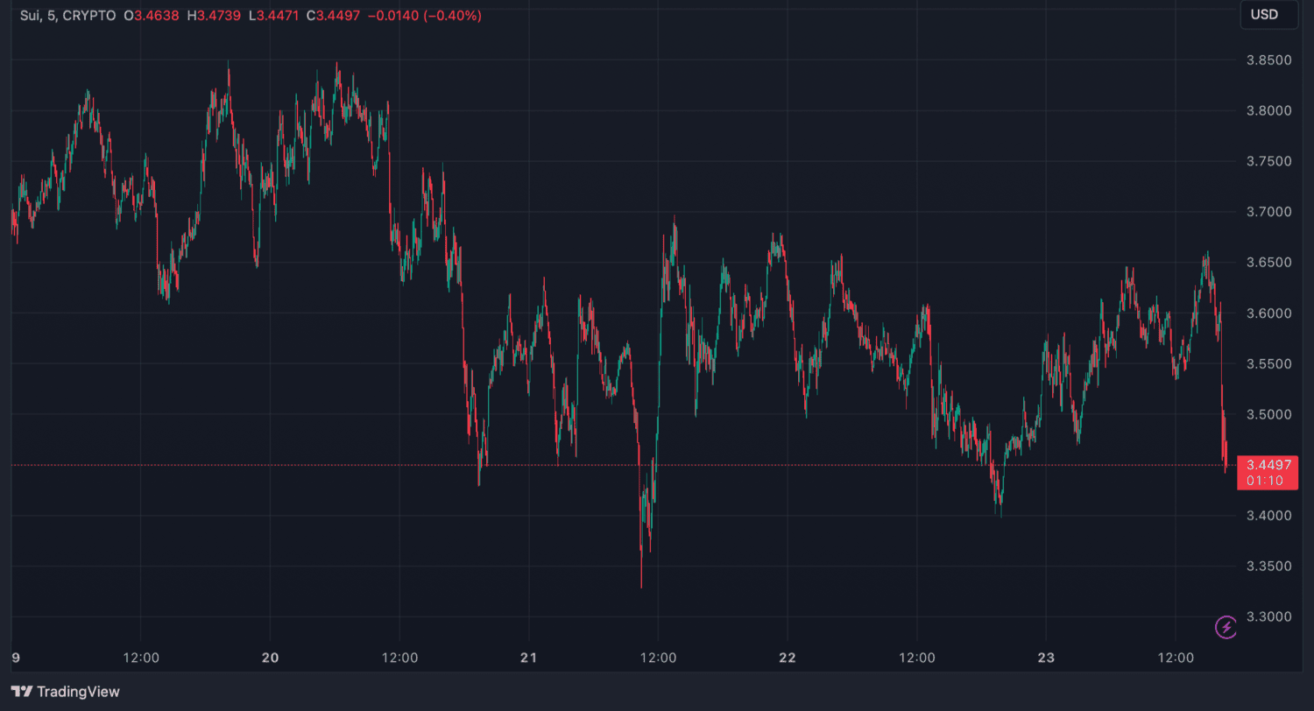Click the 3.7000 price axis label
This screenshot has height=711, width=1314.
(1268, 212)
